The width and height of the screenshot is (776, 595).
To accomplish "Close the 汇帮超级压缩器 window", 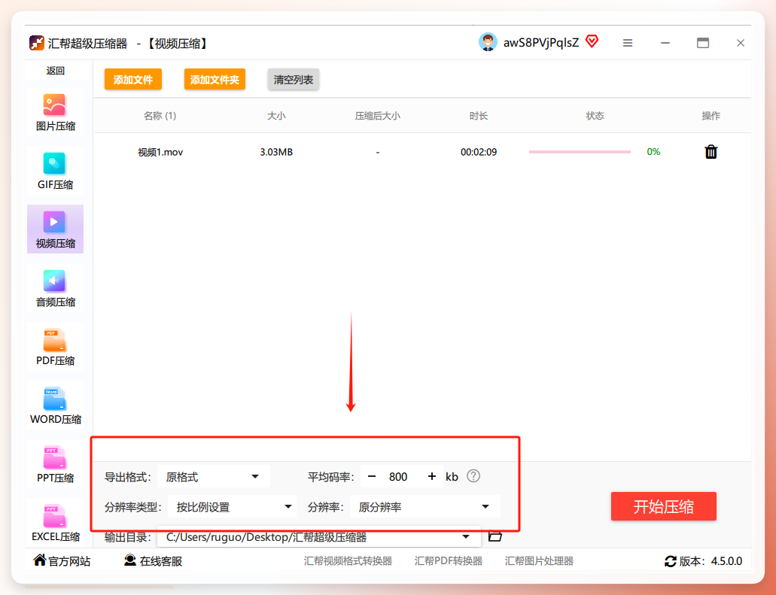I will click(741, 43).
